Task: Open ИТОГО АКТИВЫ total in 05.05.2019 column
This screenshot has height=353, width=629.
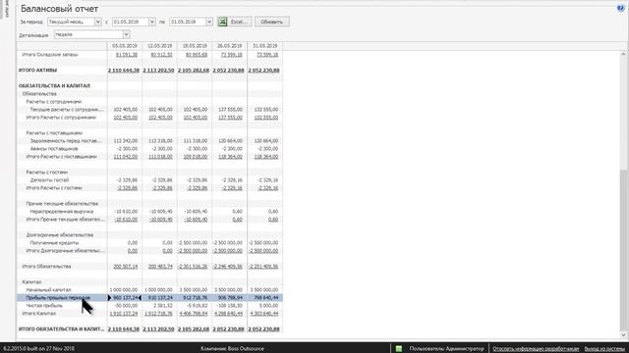Action: 124,70
